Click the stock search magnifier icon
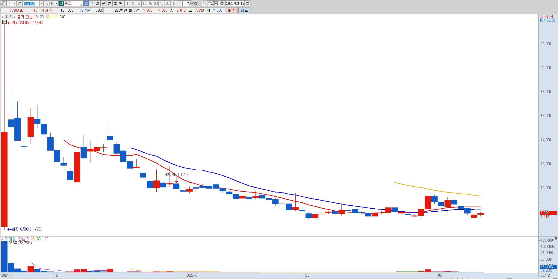 pos(46,3)
